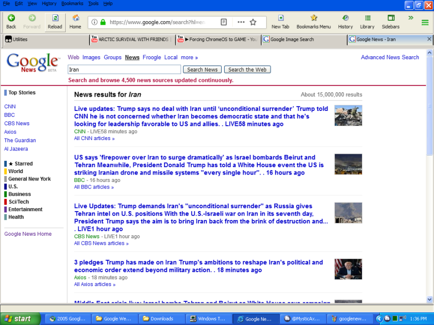Open the History toolbar button
This screenshot has width=434, height=325.
[346, 22]
